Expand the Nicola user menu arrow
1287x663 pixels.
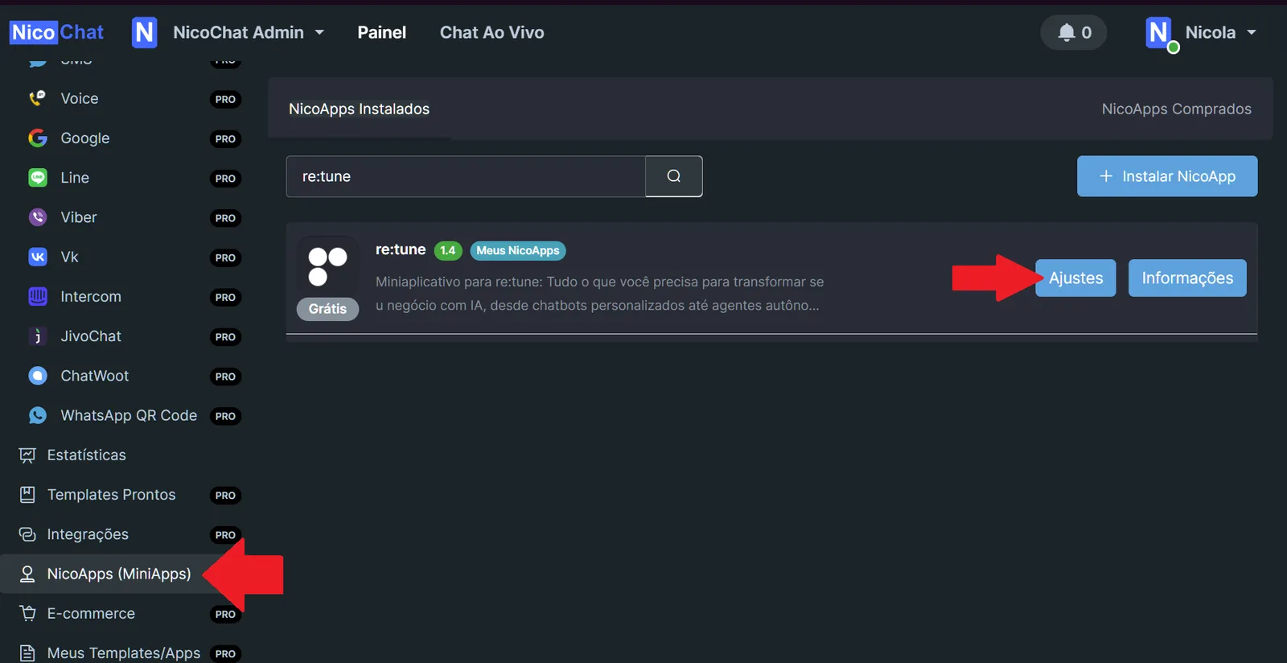click(1252, 32)
